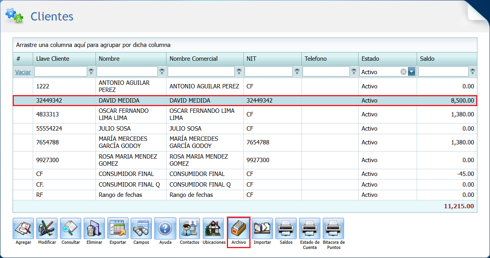Open the NIT column filter funnel
The width and height of the screenshot is (490, 258).
[296, 71]
